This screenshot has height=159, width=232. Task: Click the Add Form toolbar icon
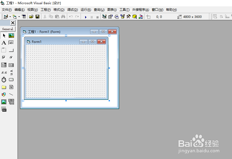[x=14, y=17]
